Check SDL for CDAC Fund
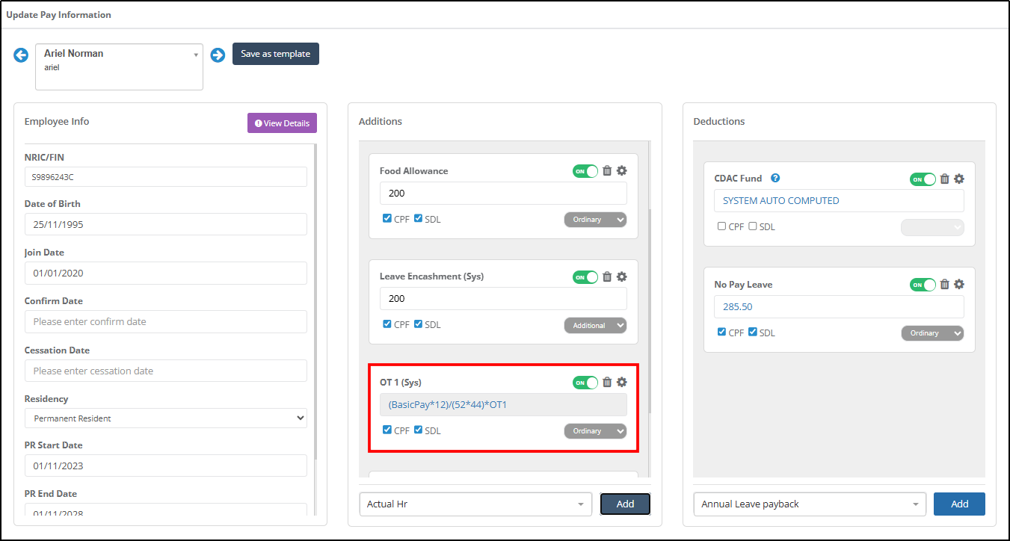This screenshot has width=1010, height=541. point(753,226)
